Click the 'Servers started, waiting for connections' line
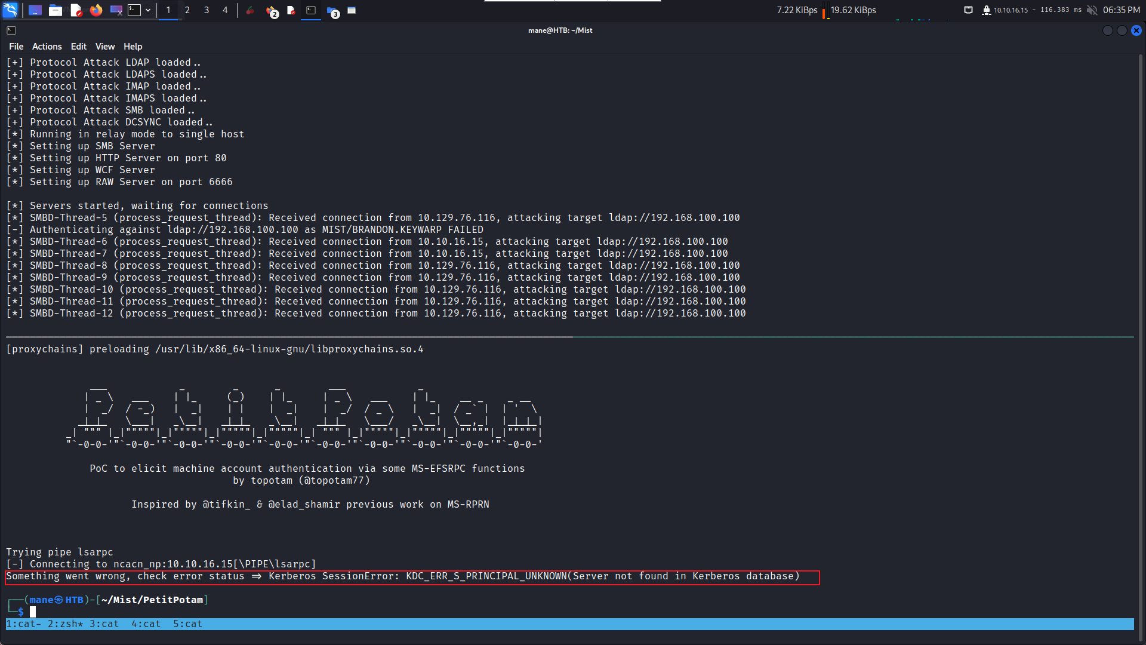This screenshot has height=645, width=1146. click(x=137, y=206)
